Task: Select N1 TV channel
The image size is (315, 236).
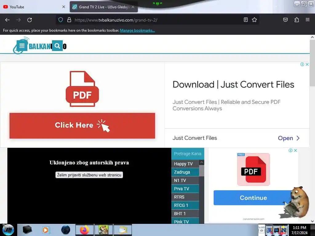Action: click(x=185, y=180)
